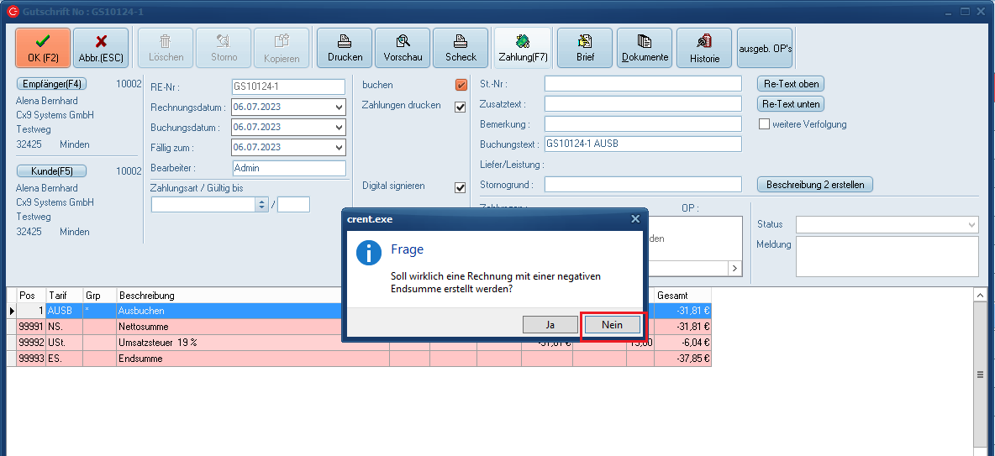
Task: Click into the Bemerkung input field
Action: tap(643, 124)
